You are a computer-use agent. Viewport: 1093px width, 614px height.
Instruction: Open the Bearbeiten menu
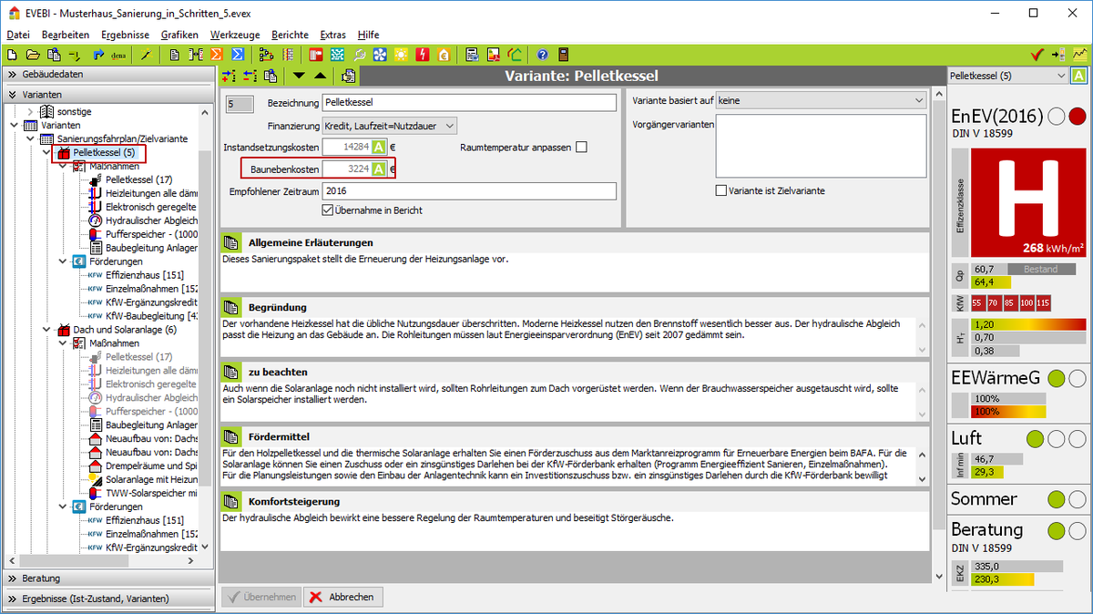[x=66, y=35]
